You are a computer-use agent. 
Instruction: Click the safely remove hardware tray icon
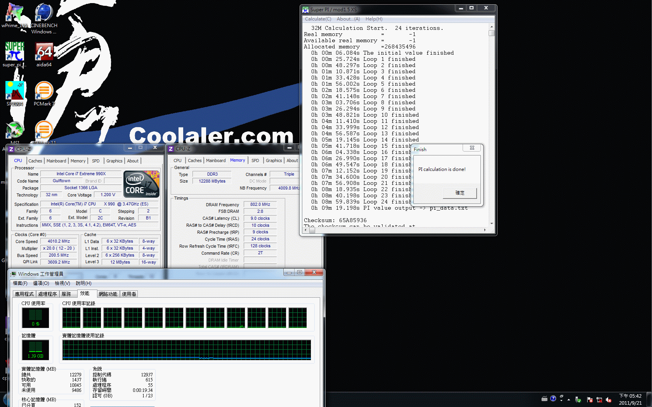click(x=578, y=400)
